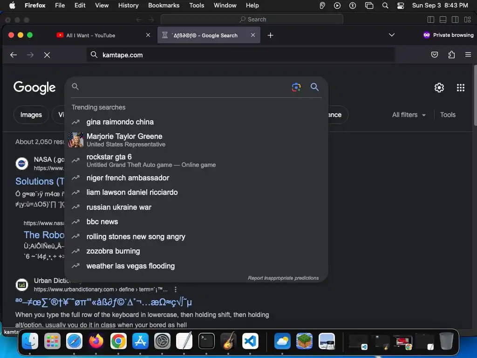Select Marjorie Taylor Greene suggestion
Image resolution: width=477 pixels, height=358 pixels.
pos(196,140)
